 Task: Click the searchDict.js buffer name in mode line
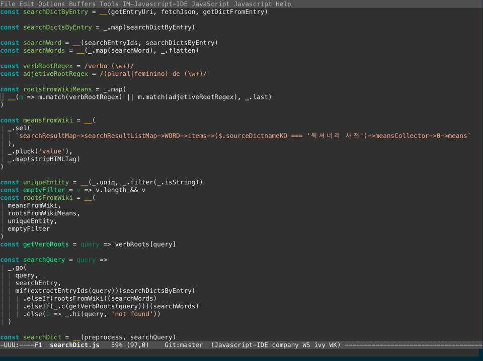point(74,345)
